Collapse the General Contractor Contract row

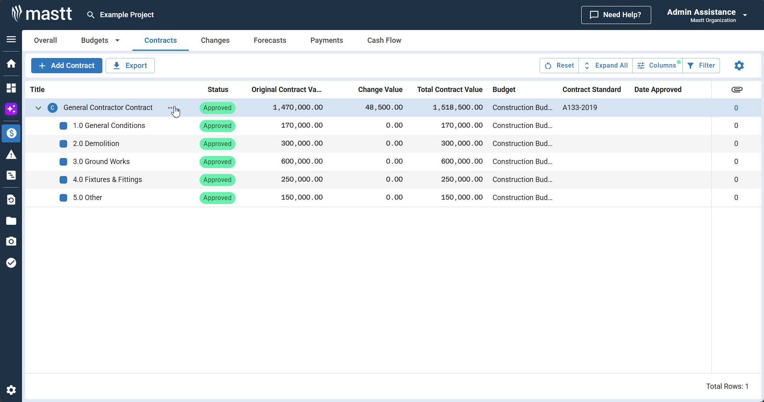tap(38, 108)
